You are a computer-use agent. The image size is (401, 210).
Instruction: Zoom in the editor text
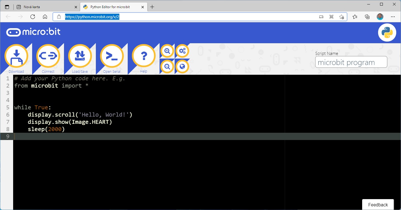167,51
